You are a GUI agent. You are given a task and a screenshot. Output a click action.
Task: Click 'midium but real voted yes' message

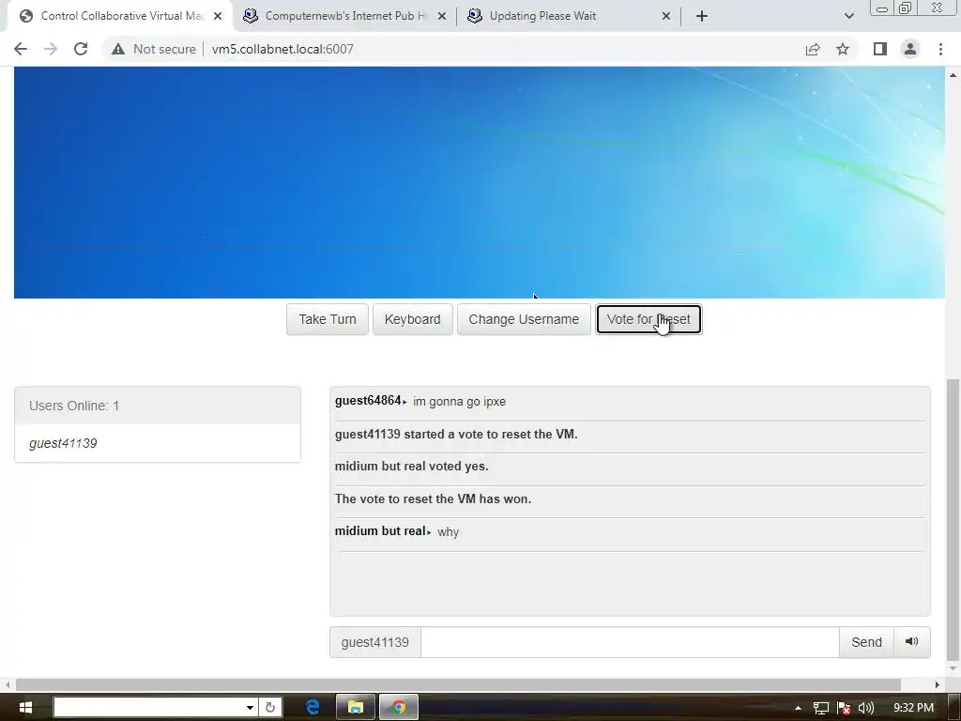pos(411,467)
